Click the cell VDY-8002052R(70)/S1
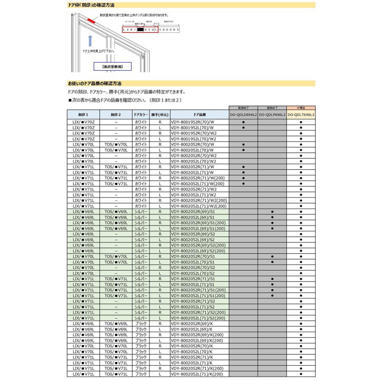 pos(199,257)
